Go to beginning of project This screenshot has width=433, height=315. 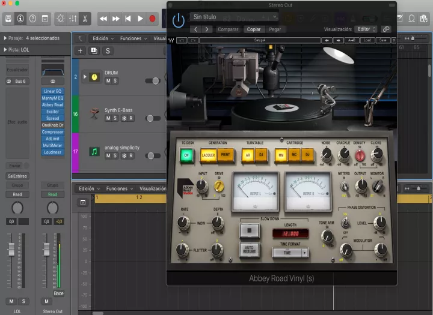click(128, 19)
